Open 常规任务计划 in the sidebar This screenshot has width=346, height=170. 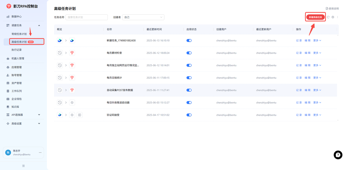(19, 34)
